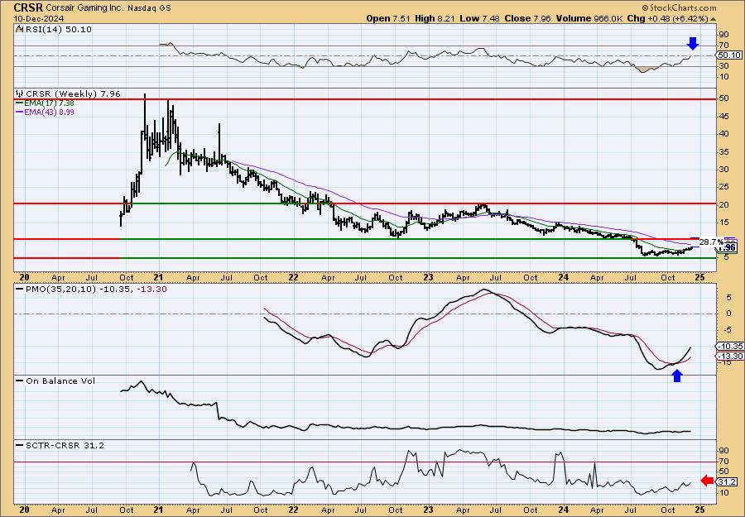
Task: Click the Volume 966.0K reading
Action: (x=589, y=18)
